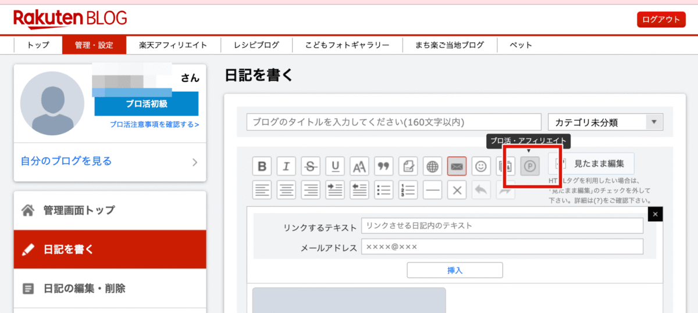The image size is (698, 313).
Task: Open プロ活注意事項を確認する link
Action: [155, 124]
